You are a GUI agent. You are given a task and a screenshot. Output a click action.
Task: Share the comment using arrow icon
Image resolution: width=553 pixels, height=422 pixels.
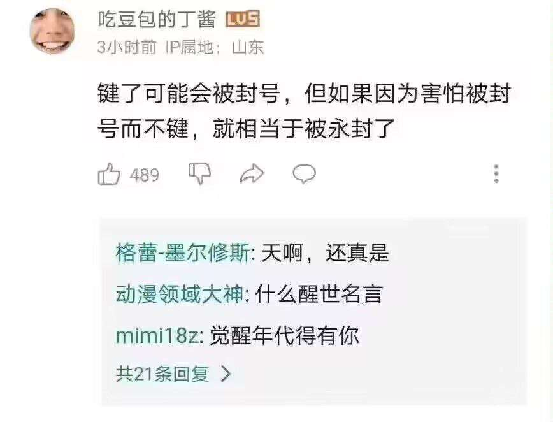coord(252,174)
